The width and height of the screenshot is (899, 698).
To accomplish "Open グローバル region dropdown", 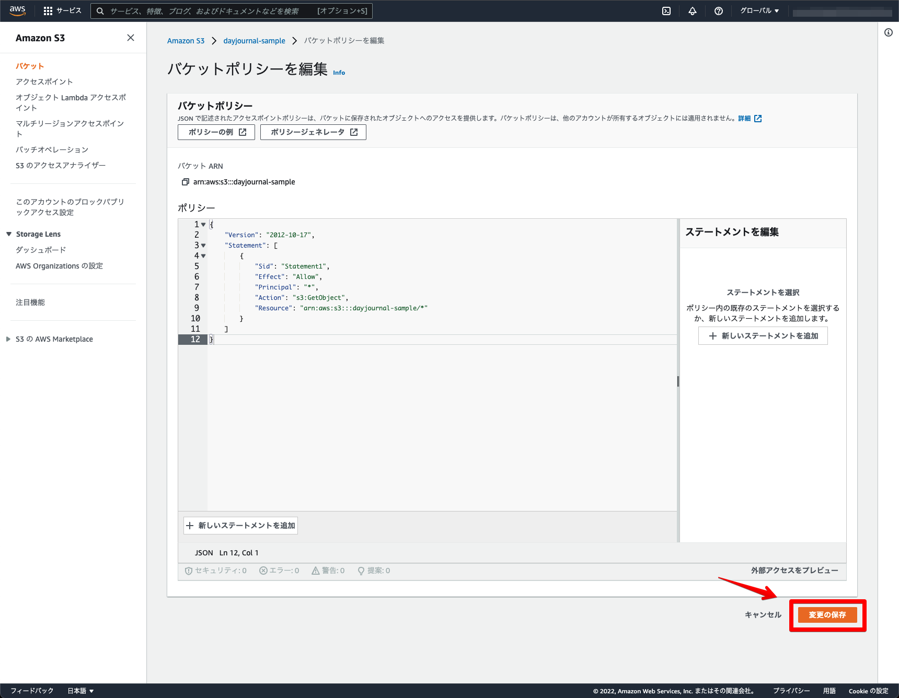I will coord(759,10).
